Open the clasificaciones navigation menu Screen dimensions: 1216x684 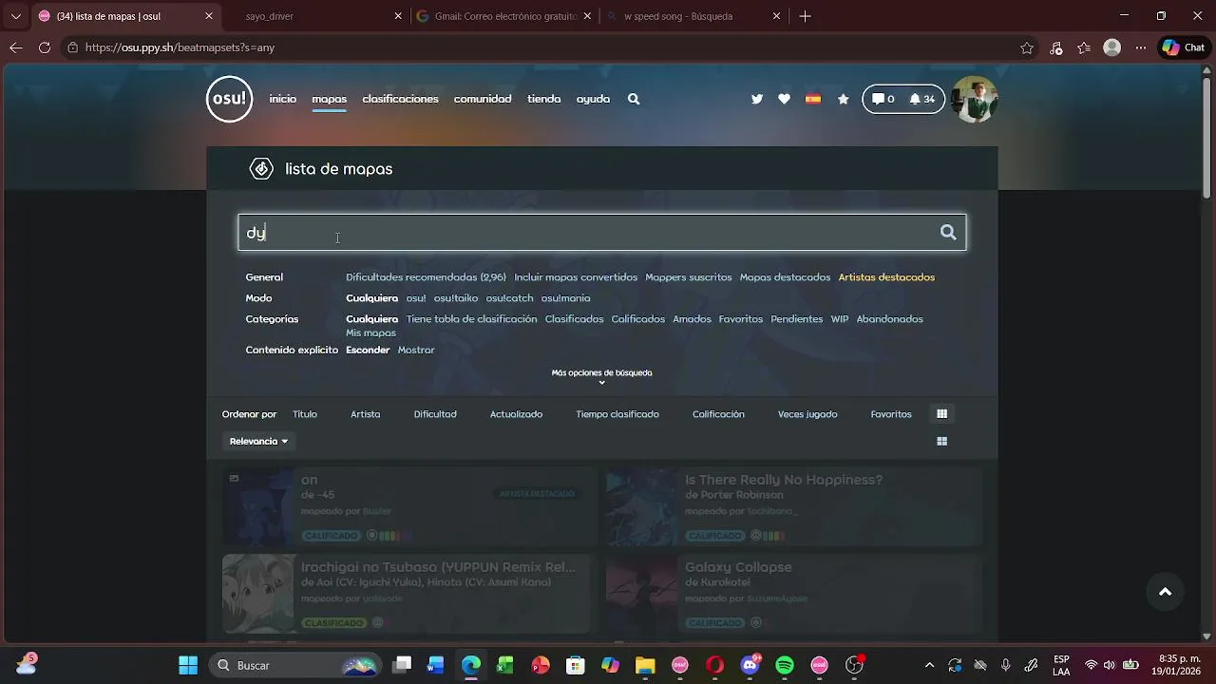click(x=400, y=99)
